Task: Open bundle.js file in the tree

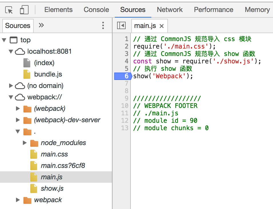Action: pos(48,74)
